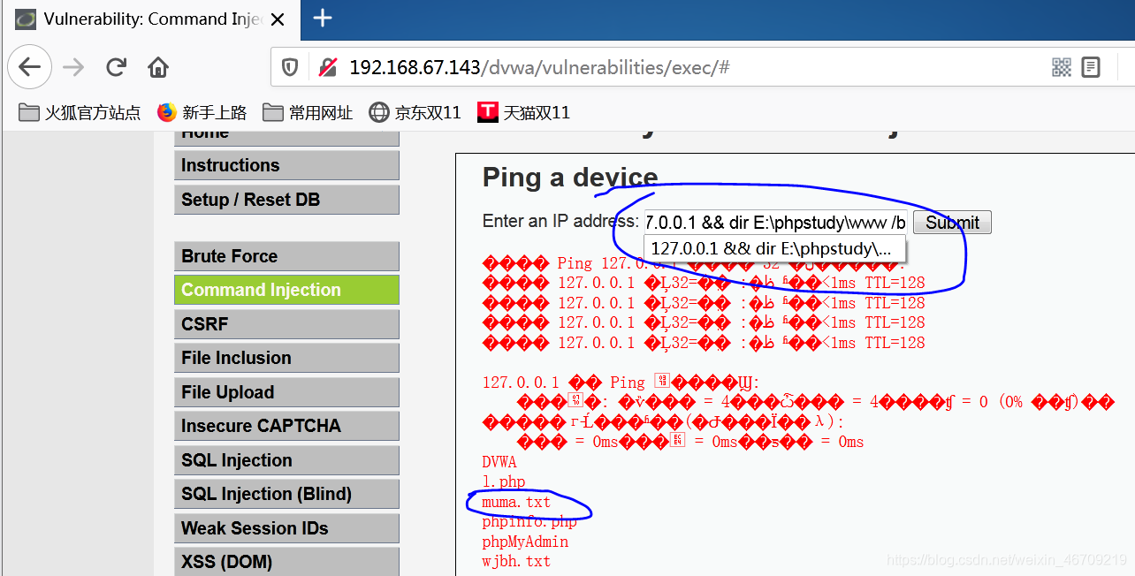The image size is (1135, 576).
Task: Open a new browser tab
Action: (x=323, y=18)
